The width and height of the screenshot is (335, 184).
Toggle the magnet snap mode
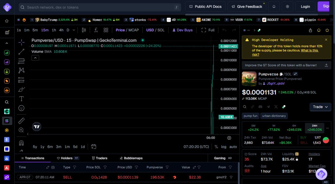(21, 143)
